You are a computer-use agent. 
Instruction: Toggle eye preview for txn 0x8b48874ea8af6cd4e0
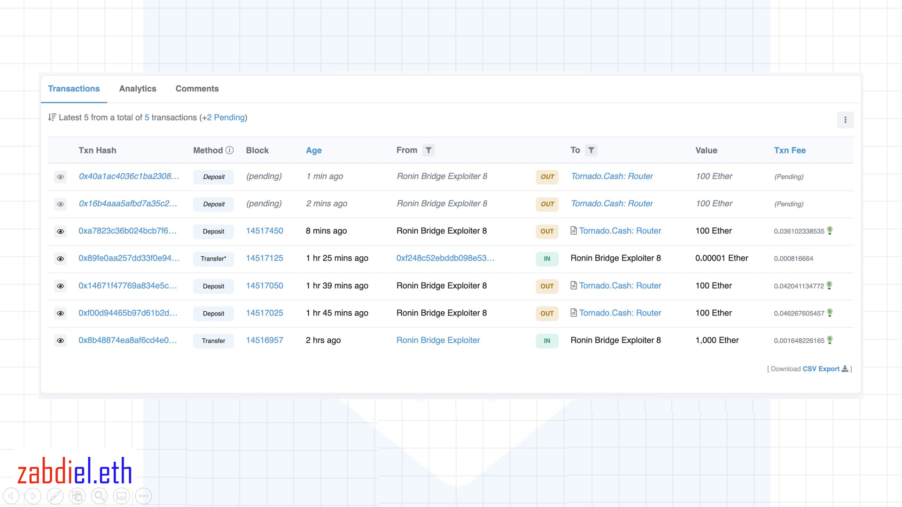[60, 341]
